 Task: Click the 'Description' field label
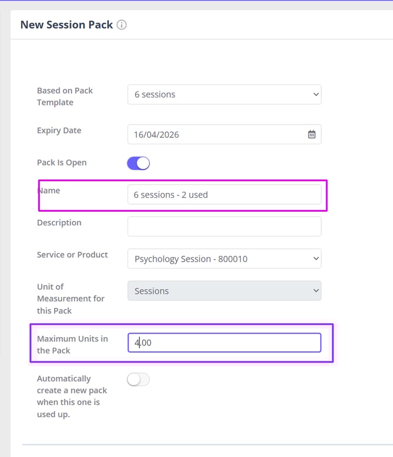tap(59, 223)
